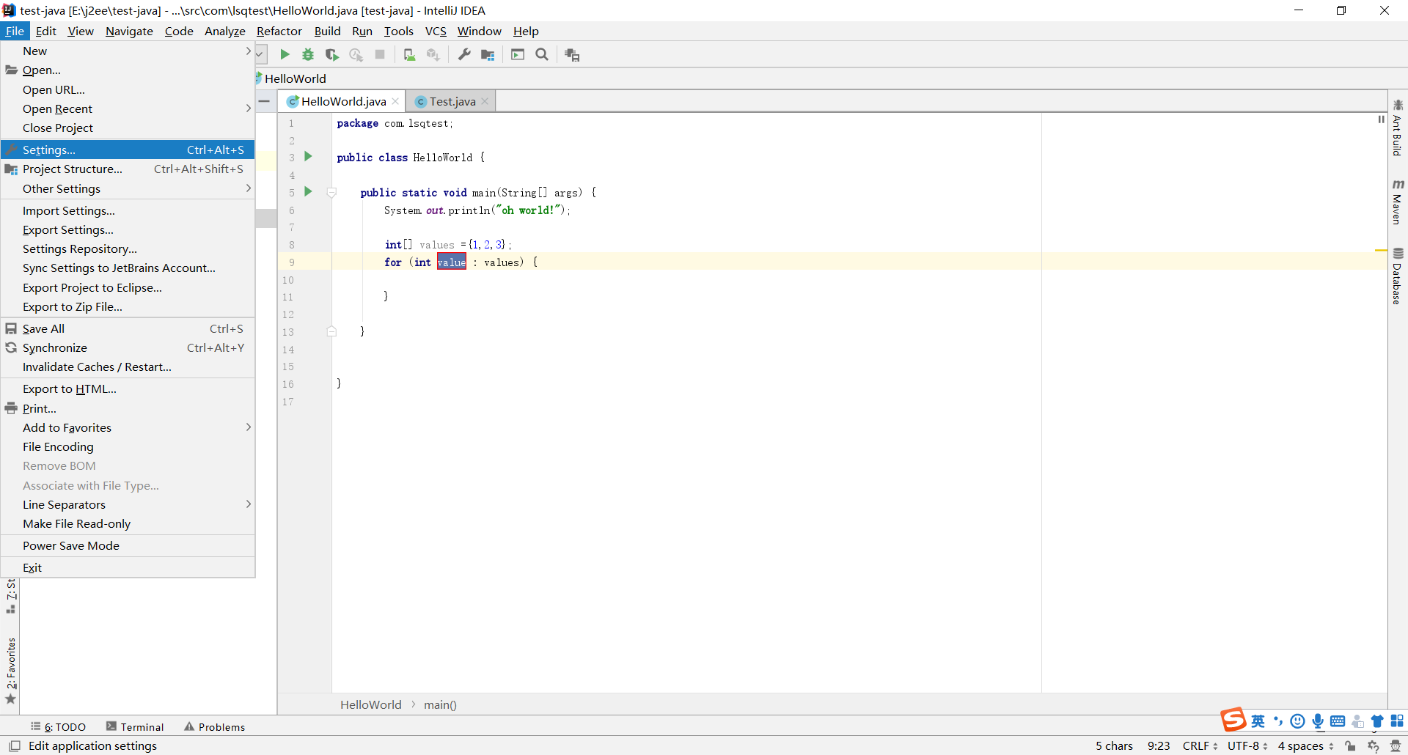Open the AVD Manager android device icon
Image resolution: width=1408 pixels, height=755 pixels.
pos(410,55)
